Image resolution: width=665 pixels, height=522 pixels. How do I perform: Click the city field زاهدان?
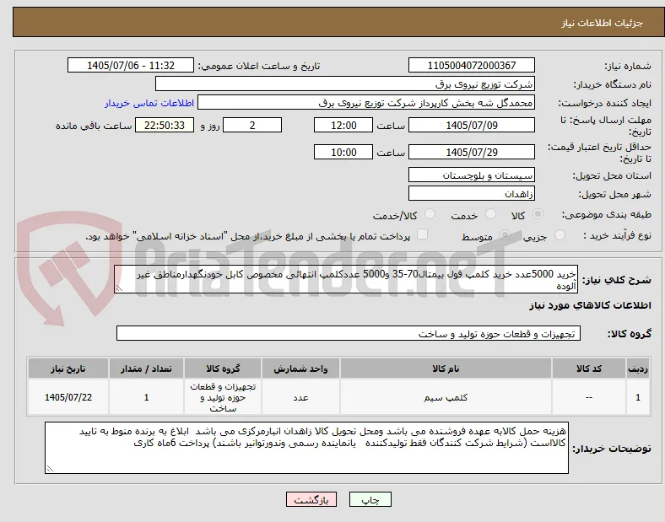pos(471,194)
